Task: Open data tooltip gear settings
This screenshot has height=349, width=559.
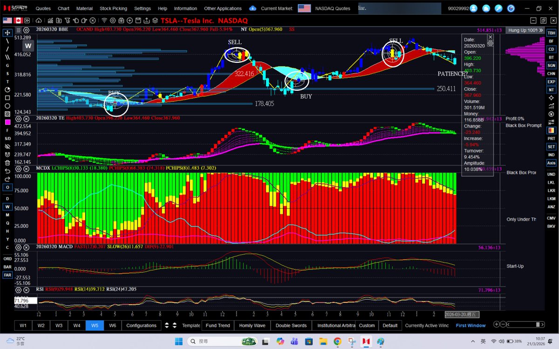Action: [490, 43]
